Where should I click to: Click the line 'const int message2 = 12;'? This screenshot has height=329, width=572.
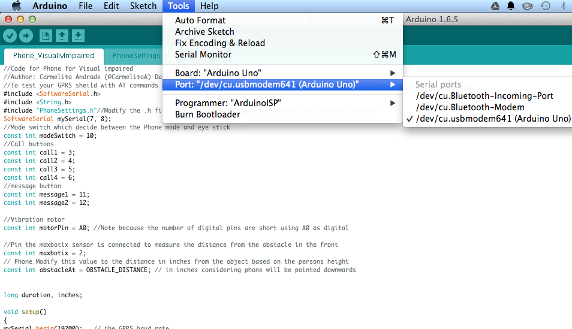pyautogui.click(x=46, y=203)
